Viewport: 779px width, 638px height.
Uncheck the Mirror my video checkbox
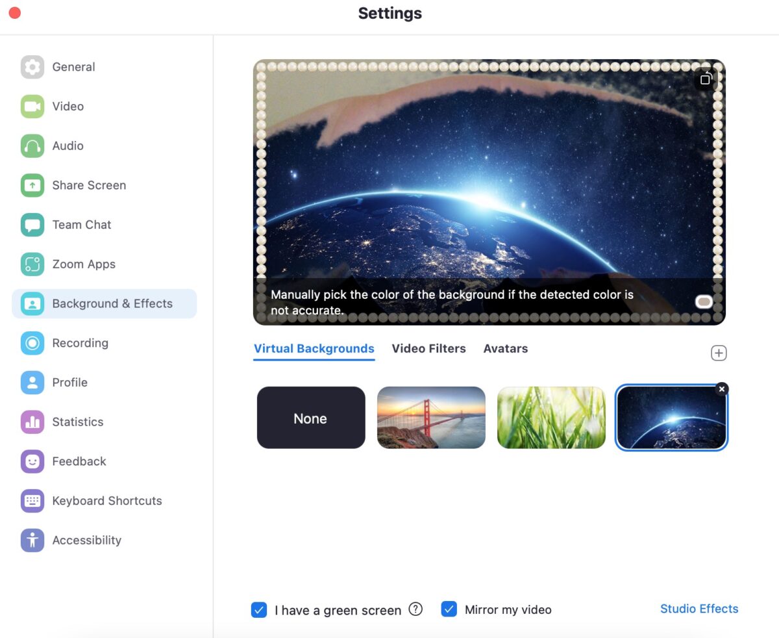[449, 609]
